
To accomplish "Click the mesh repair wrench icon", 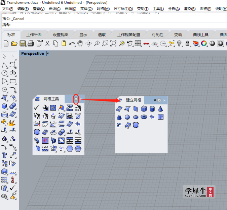I will [45, 108].
